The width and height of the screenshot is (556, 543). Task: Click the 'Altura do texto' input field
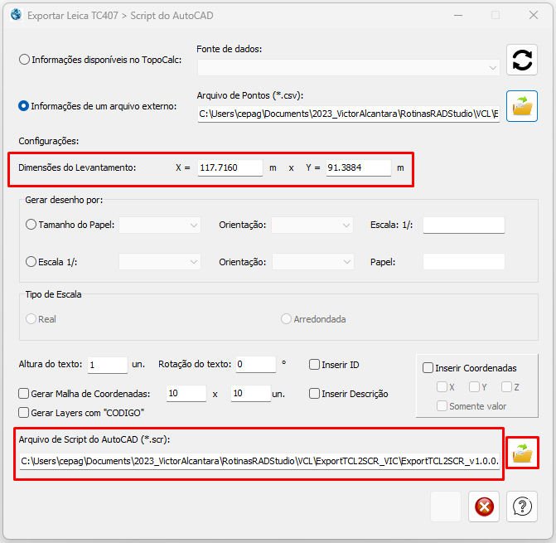(106, 365)
